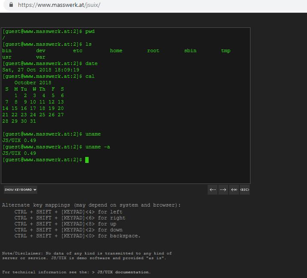Click the left arrow key button
307x278 pixels.
212,189
